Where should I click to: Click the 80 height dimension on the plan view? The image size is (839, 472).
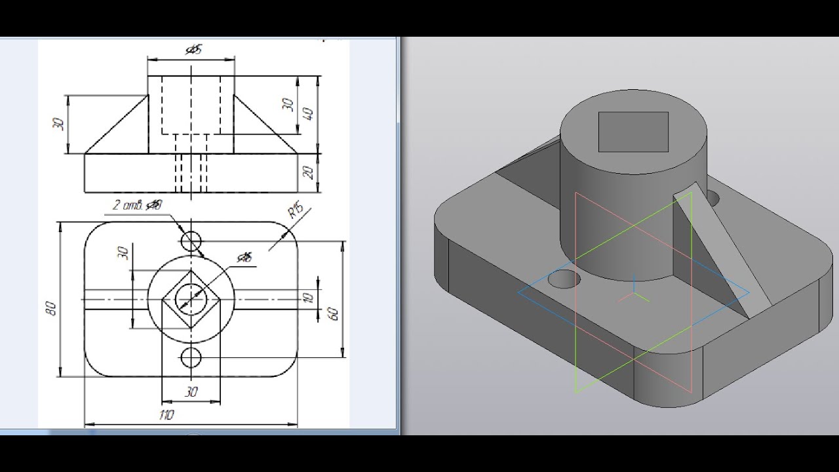pos(52,307)
